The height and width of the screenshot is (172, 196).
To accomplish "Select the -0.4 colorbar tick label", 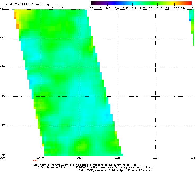I will click(116, 8).
